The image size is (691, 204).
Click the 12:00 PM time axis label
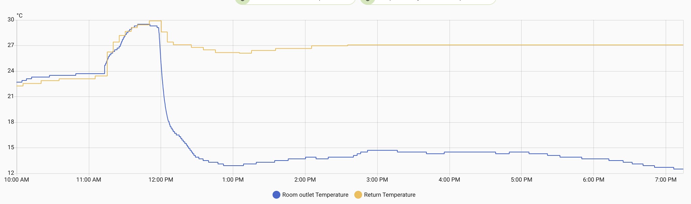pyautogui.click(x=161, y=180)
